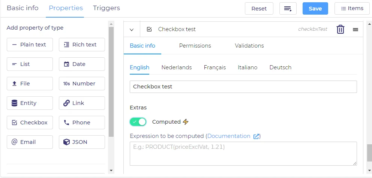Image resolution: width=372 pixels, height=178 pixels.
Task: Click the right panel scroll up arrow
Action: click(369, 24)
